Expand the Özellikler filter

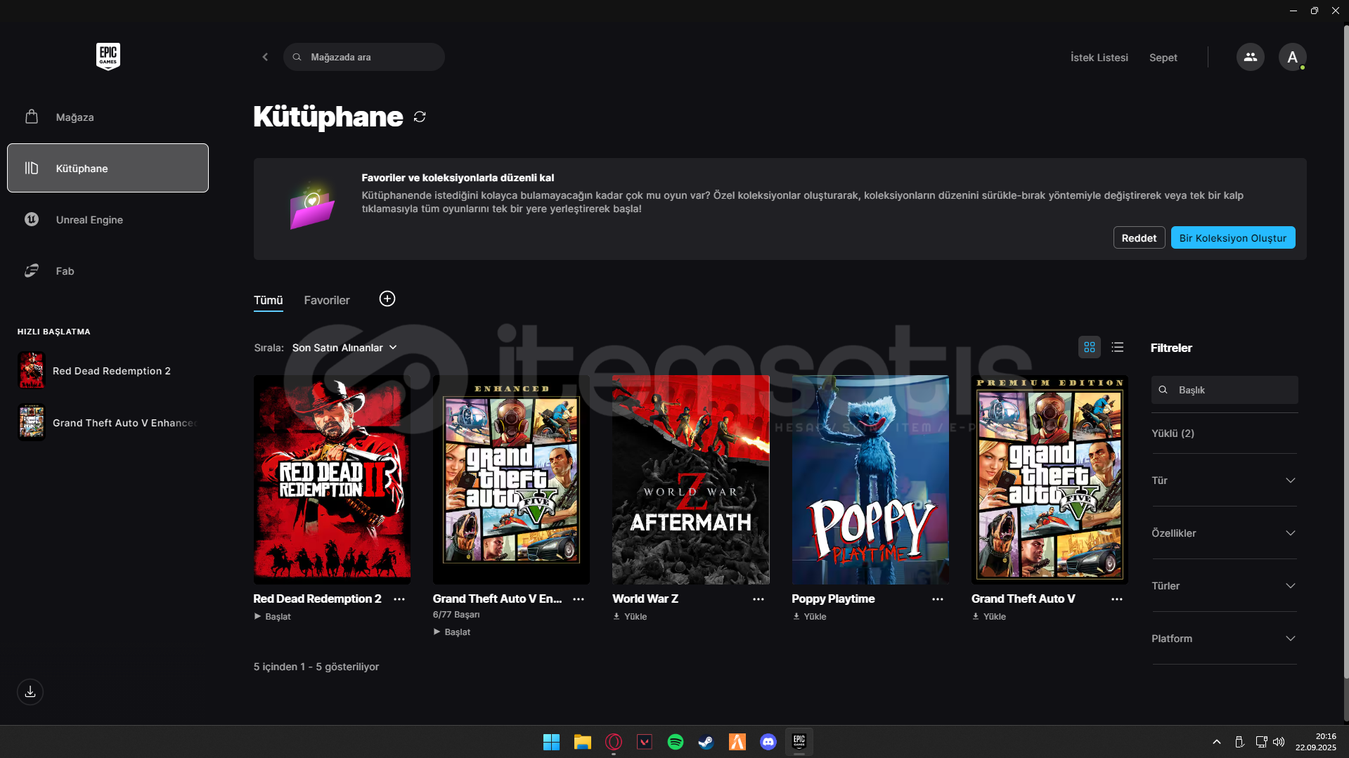tap(1224, 533)
